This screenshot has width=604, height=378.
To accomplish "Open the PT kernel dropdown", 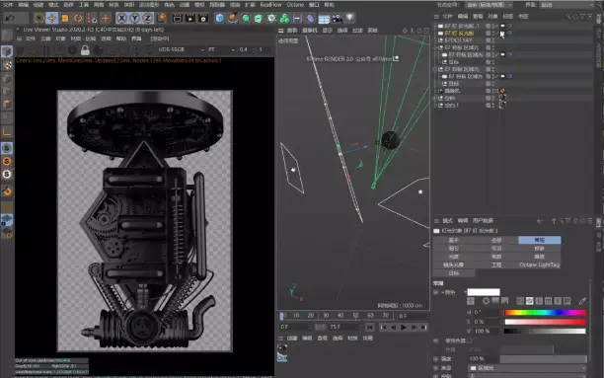I will coord(221,49).
